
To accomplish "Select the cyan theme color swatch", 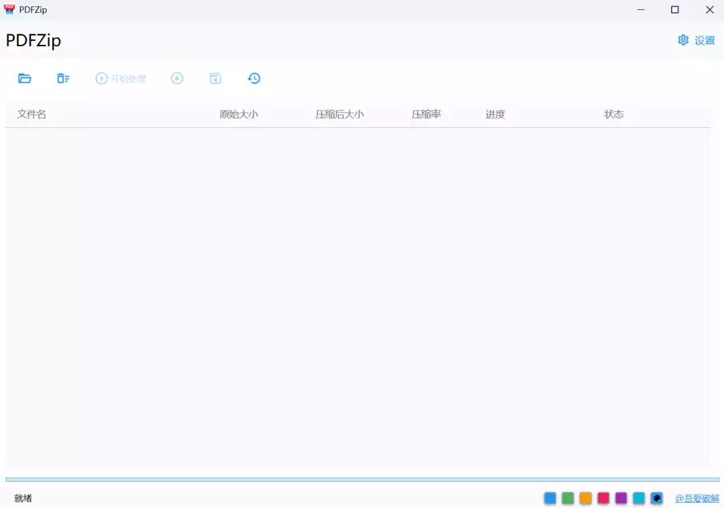I will click(639, 498).
